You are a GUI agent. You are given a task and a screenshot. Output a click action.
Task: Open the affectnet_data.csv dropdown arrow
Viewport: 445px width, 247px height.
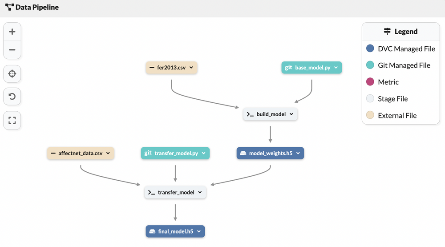click(108, 154)
